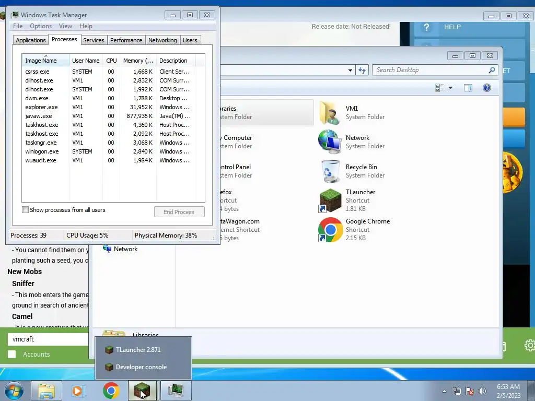This screenshot has height=401, width=535.
Task: Select the csrss.exe process row
Action: click(x=109, y=72)
